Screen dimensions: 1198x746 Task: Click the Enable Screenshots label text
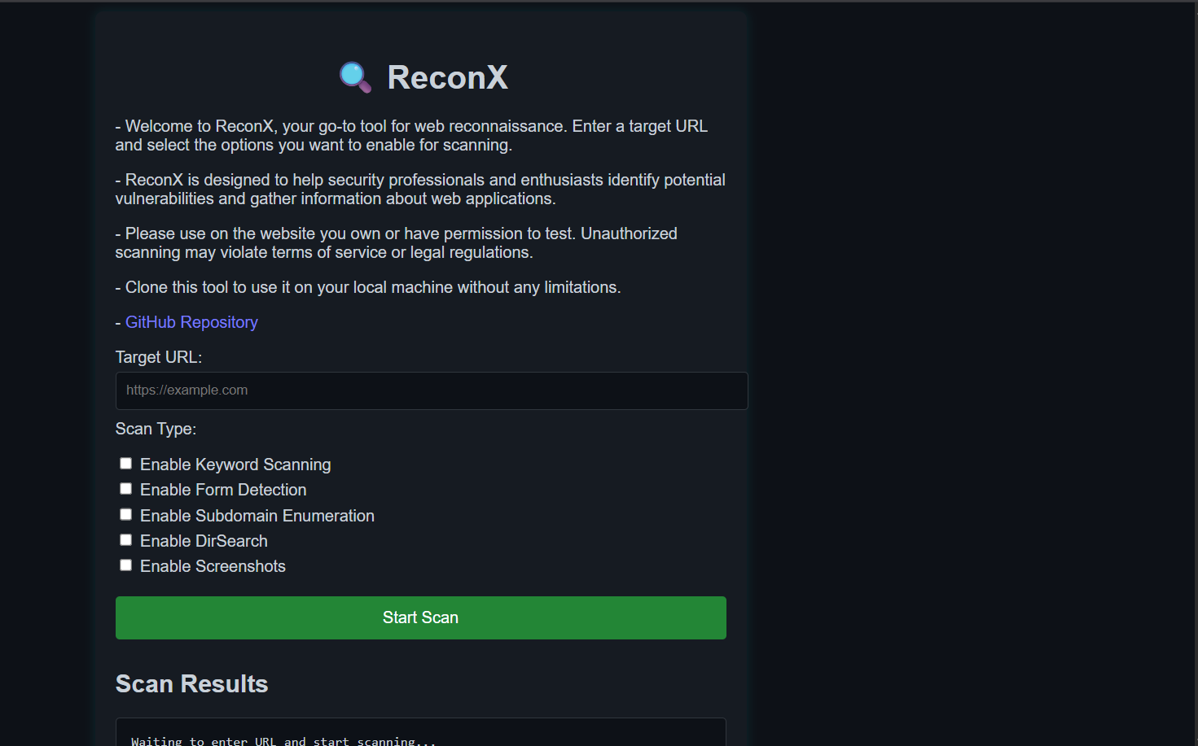pos(213,566)
